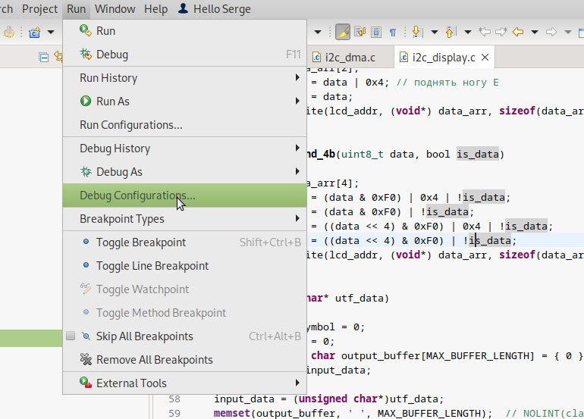Click the sizeof keyword in first write call

(517, 111)
